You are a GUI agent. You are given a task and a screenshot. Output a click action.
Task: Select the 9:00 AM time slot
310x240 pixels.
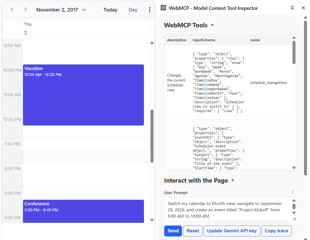(86, 46)
